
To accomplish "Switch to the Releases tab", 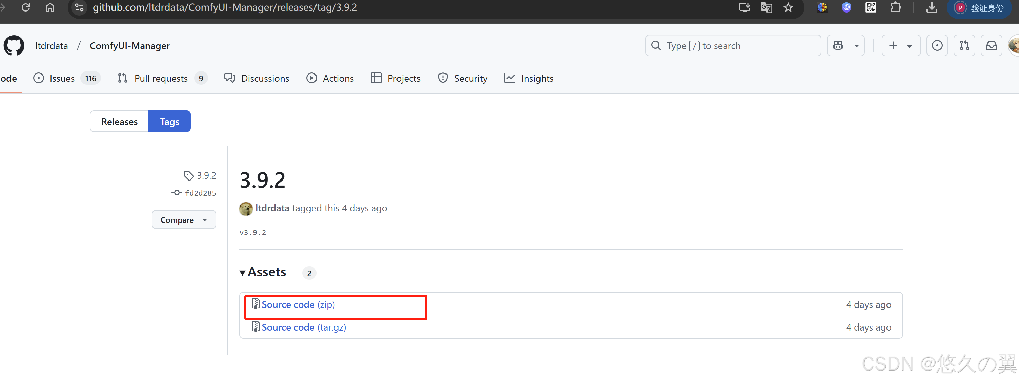I will pos(119,121).
